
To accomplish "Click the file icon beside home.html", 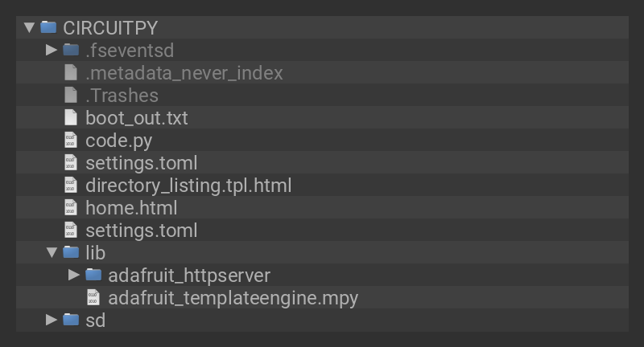I will tap(71, 208).
